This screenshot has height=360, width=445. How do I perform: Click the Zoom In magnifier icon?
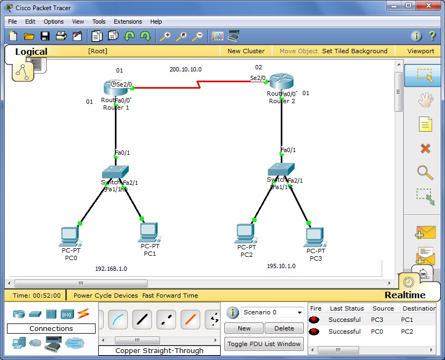[x=165, y=36]
